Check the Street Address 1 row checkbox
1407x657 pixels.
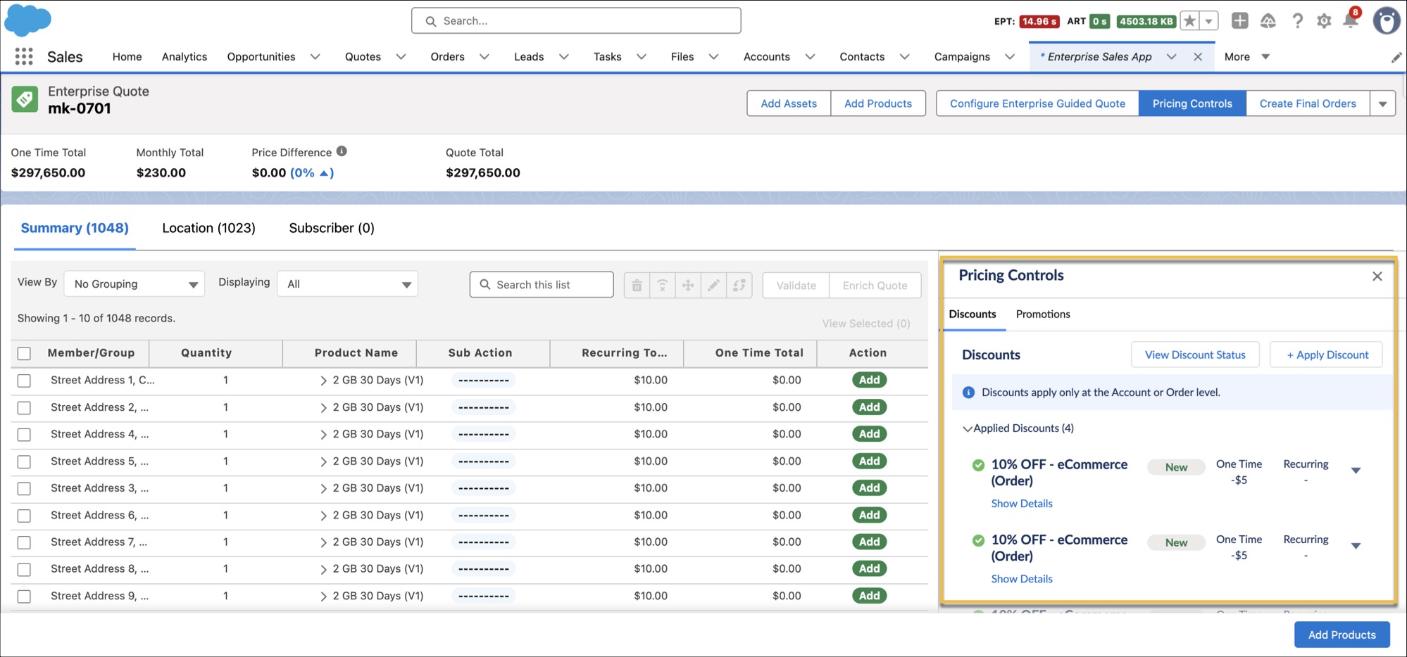(x=24, y=381)
